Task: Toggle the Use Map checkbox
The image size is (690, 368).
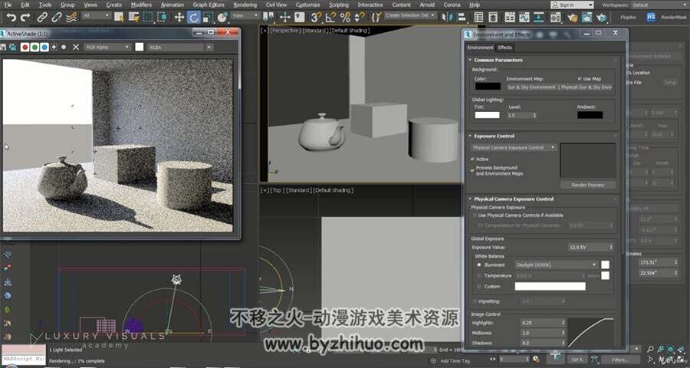Action: coord(580,79)
